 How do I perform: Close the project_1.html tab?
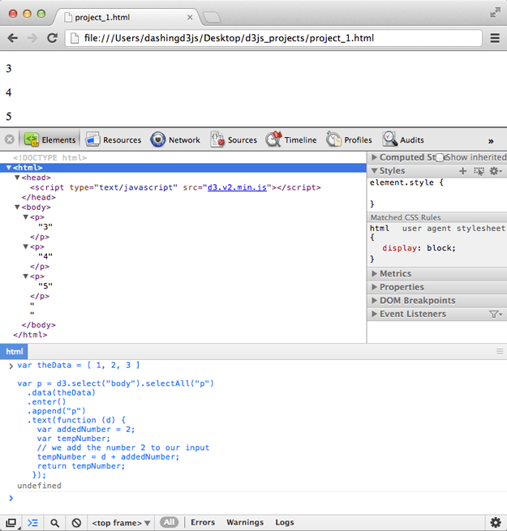point(190,17)
